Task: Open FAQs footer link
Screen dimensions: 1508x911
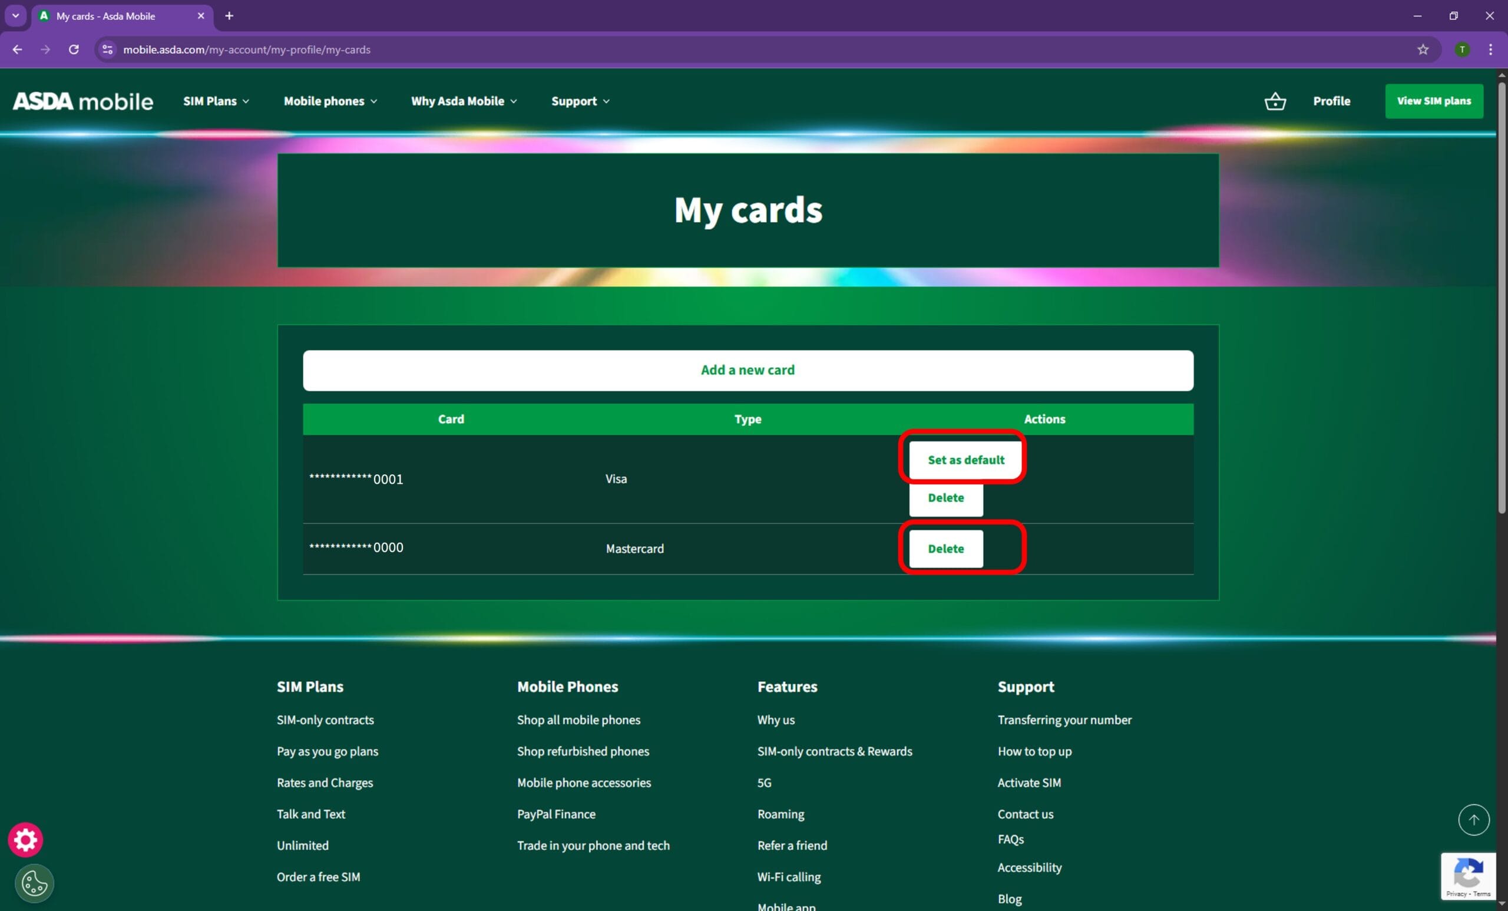Action: coord(1010,839)
